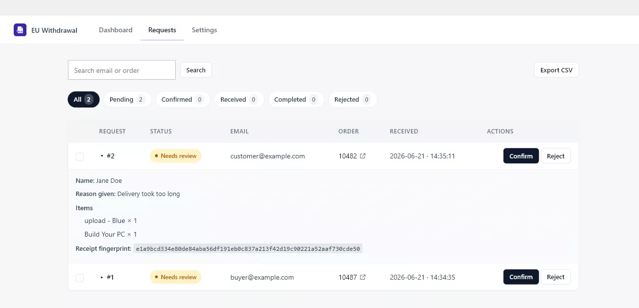Click the STATUS column header
Screen dimensions: 639x308
pyautogui.click(x=161, y=131)
